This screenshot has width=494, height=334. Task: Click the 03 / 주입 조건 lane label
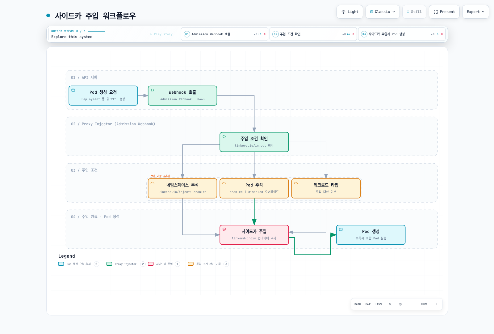point(84,170)
